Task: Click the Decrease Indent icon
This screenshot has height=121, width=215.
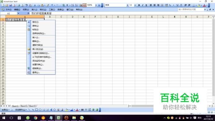Action: click(185, 5)
